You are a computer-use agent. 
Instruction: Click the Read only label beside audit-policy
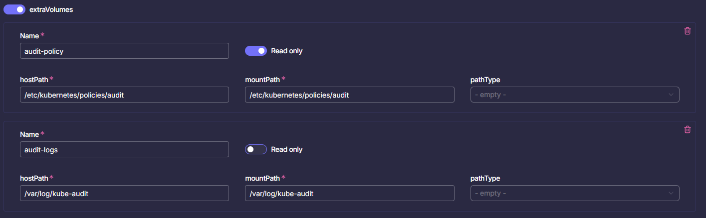point(287,51)
